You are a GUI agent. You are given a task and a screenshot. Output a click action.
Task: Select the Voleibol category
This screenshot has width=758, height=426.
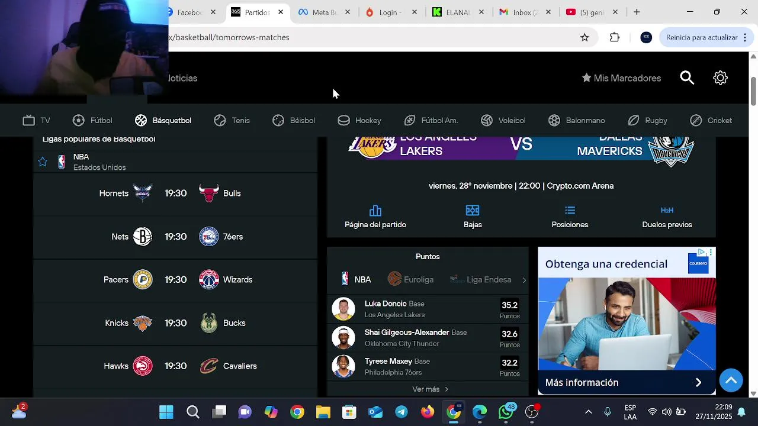tap(503, 120)
